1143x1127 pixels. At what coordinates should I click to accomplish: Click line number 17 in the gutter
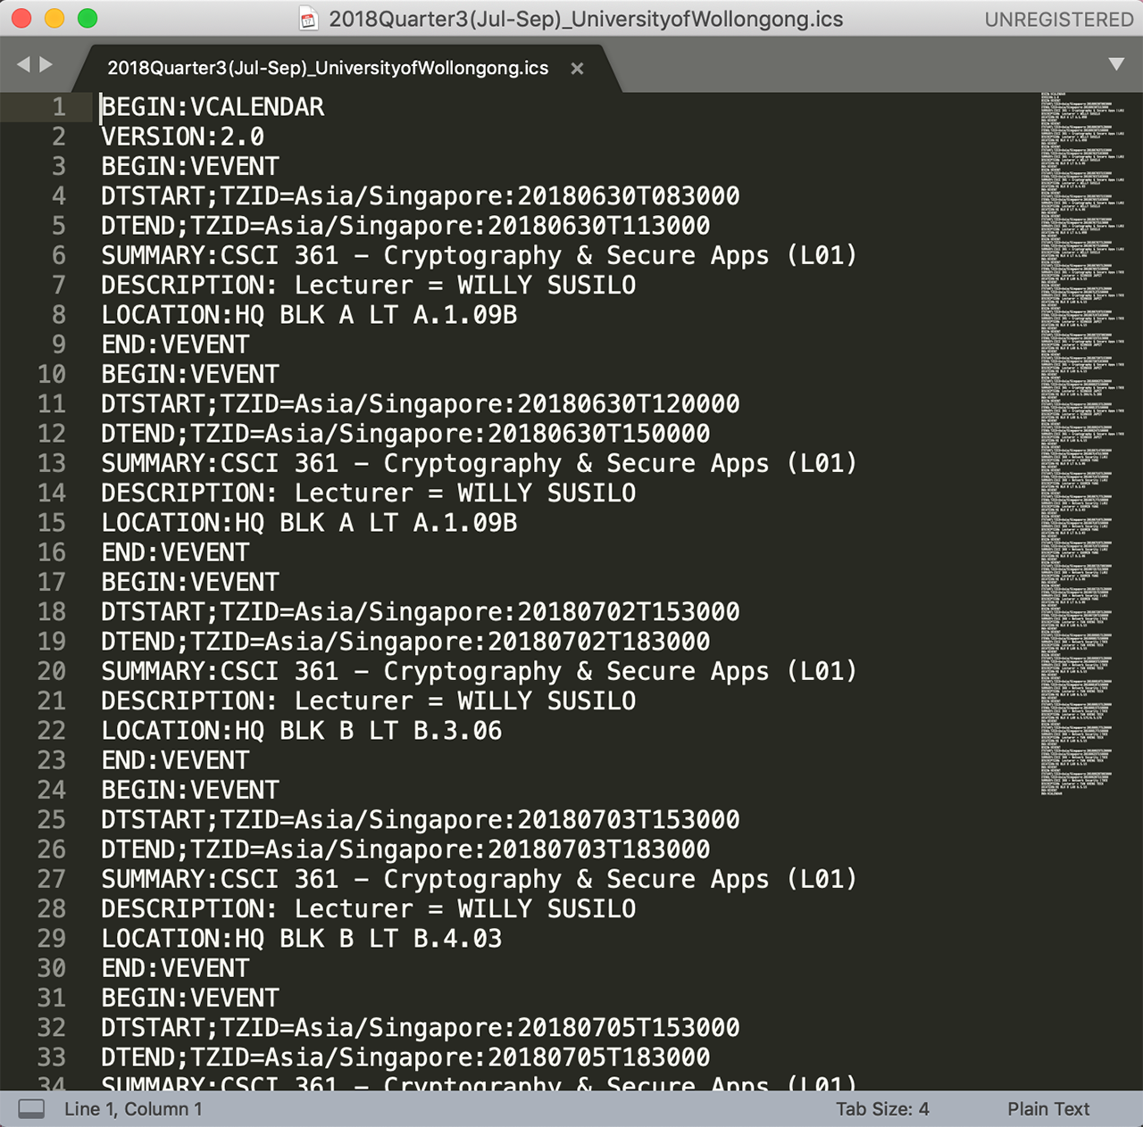tap(52, 583)
